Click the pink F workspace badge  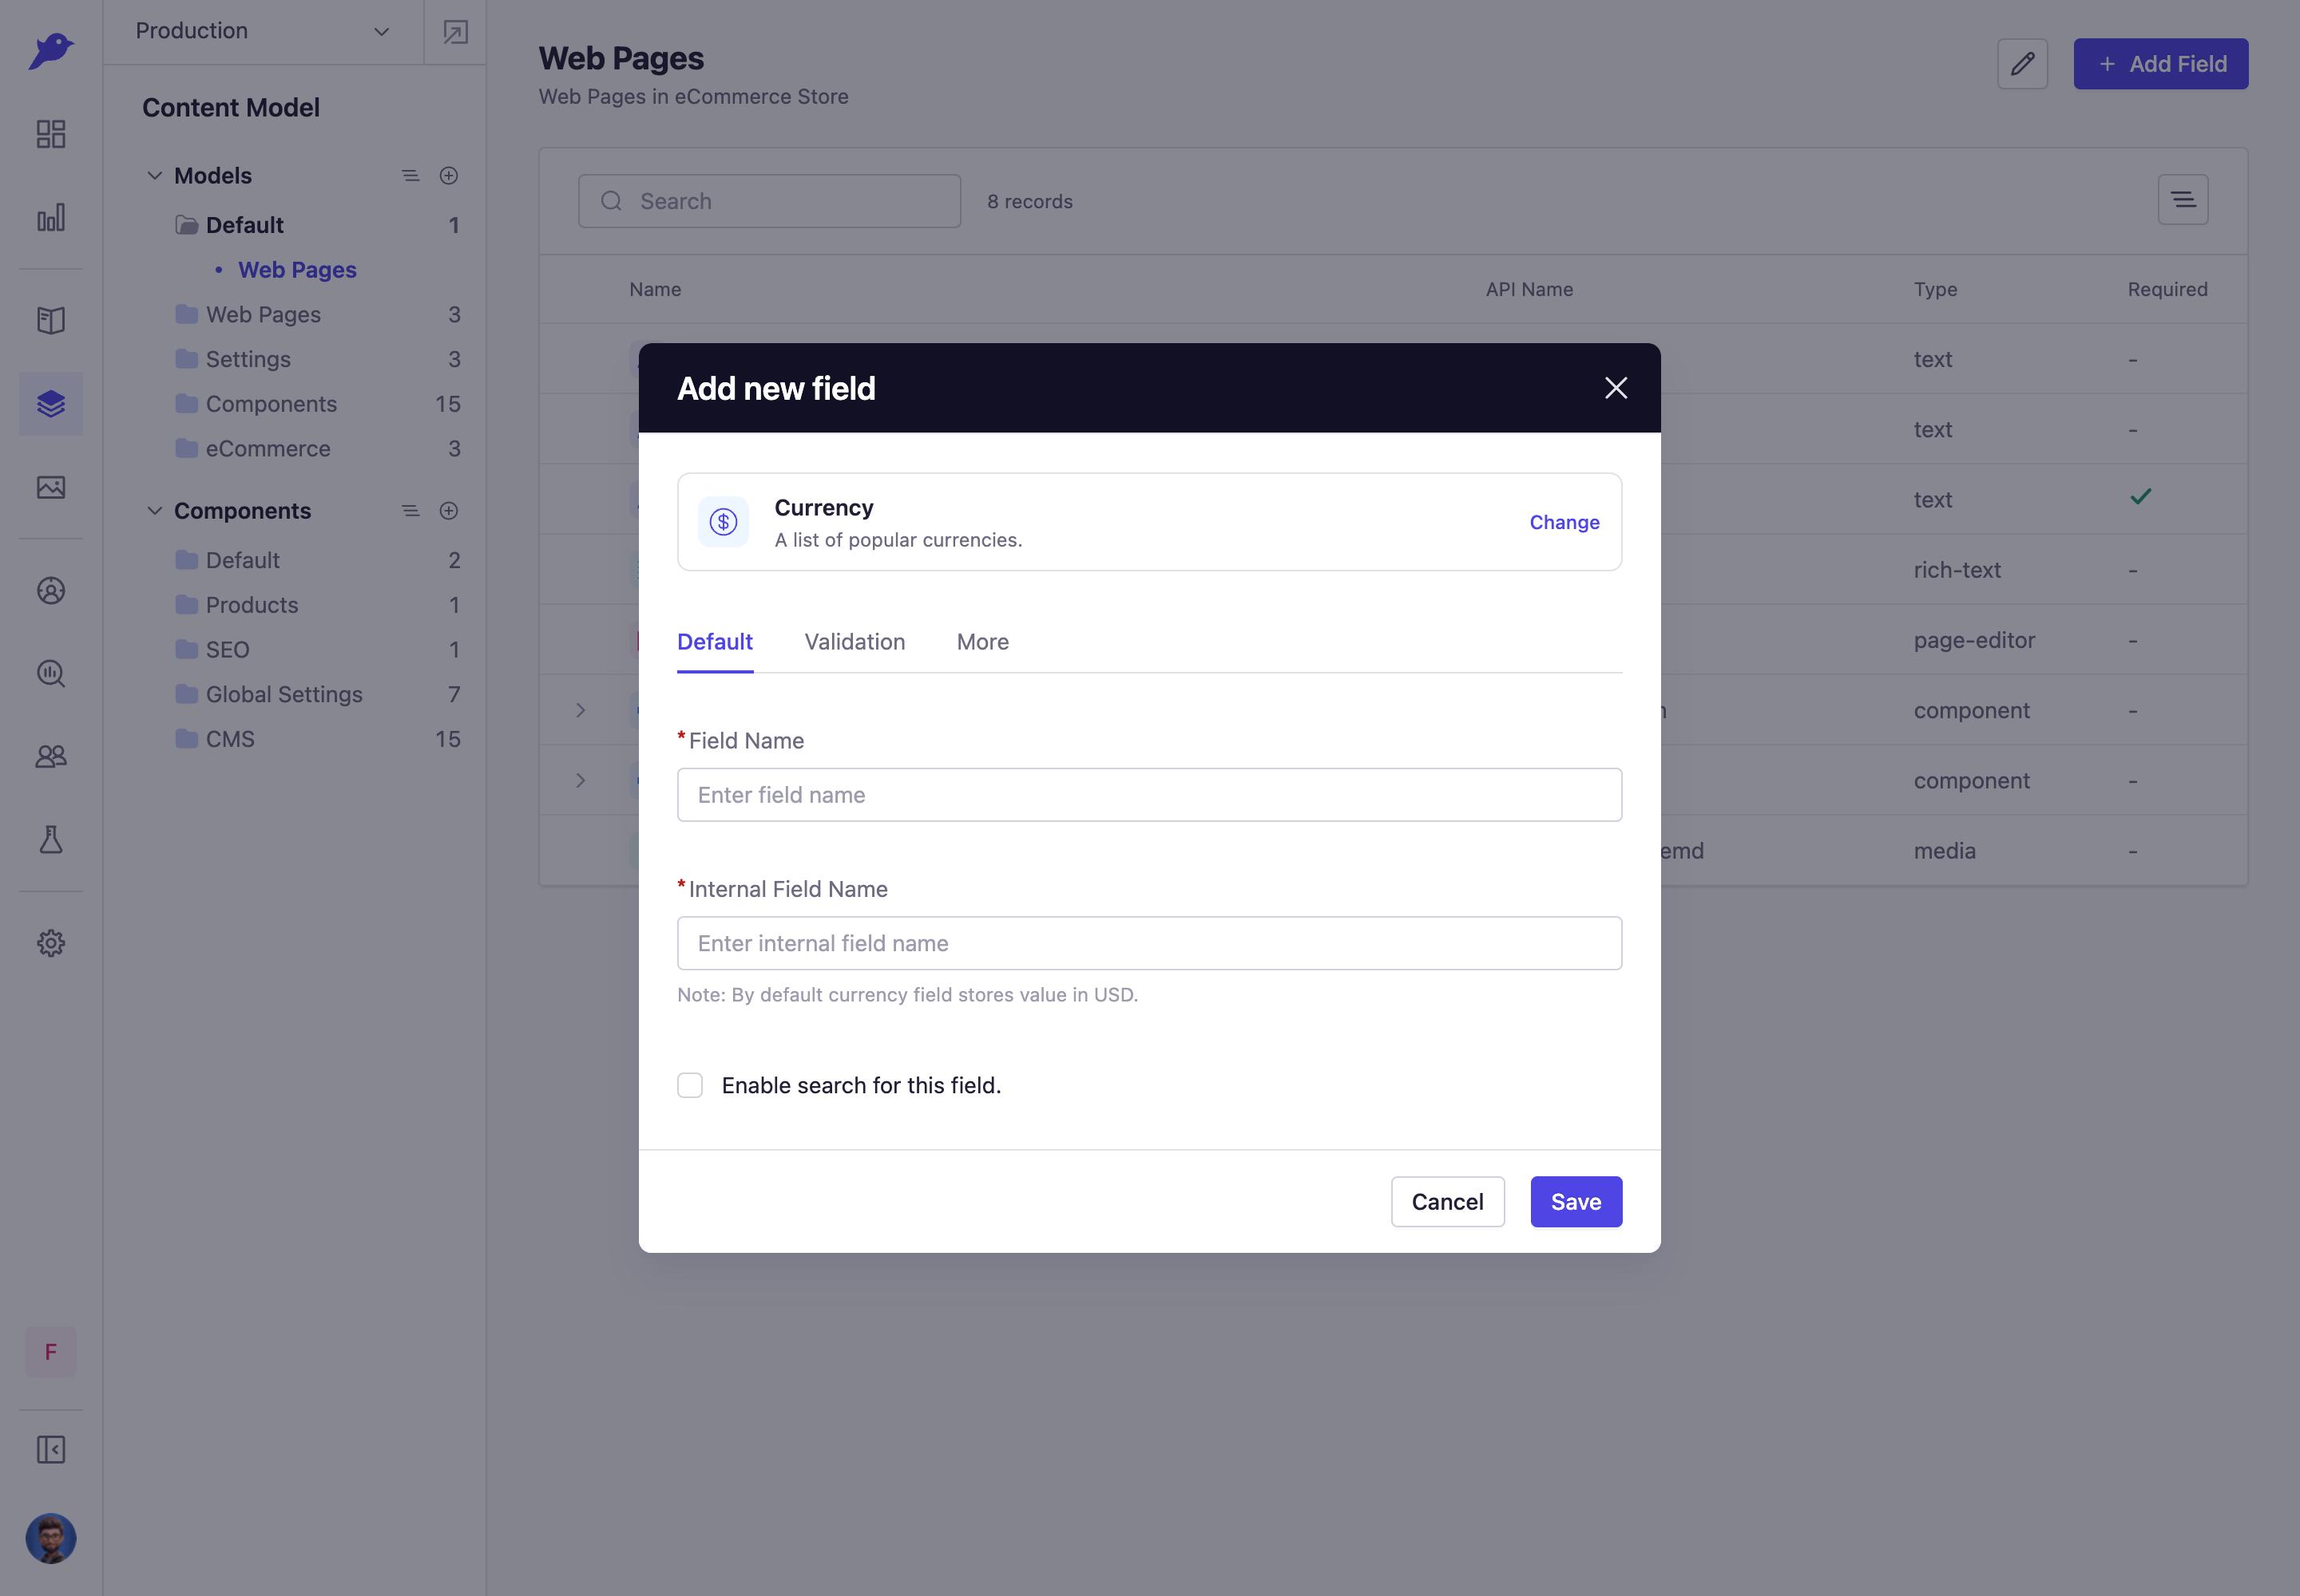tap(51, 1352)
